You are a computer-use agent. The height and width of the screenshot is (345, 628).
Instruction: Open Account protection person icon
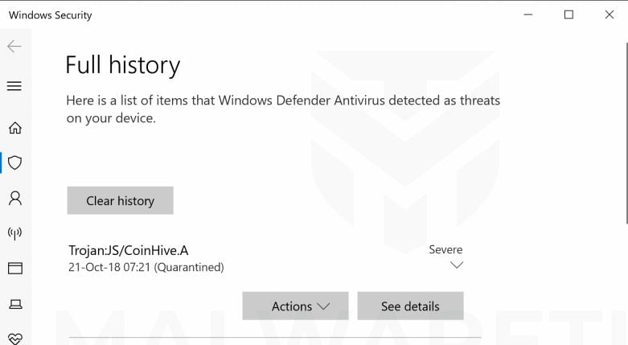click(14, 198)
